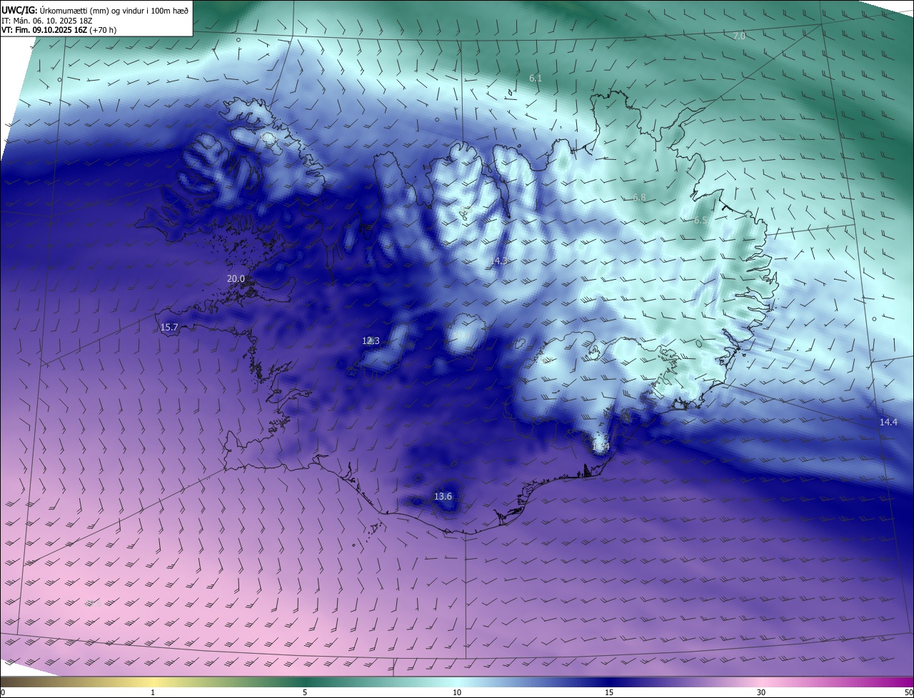Click the 30 tick label on the color scale
914x698 pixels.
coord(761,693)
